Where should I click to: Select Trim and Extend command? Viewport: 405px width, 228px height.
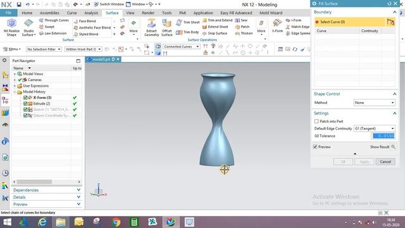click(x=218, y=20)
